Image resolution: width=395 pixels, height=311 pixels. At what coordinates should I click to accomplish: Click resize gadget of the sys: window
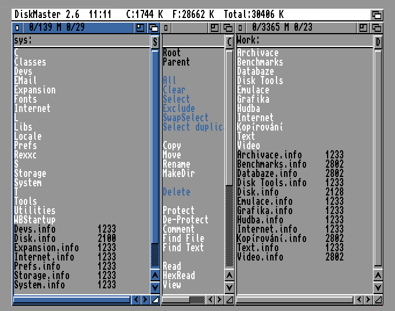click(155, 300)
